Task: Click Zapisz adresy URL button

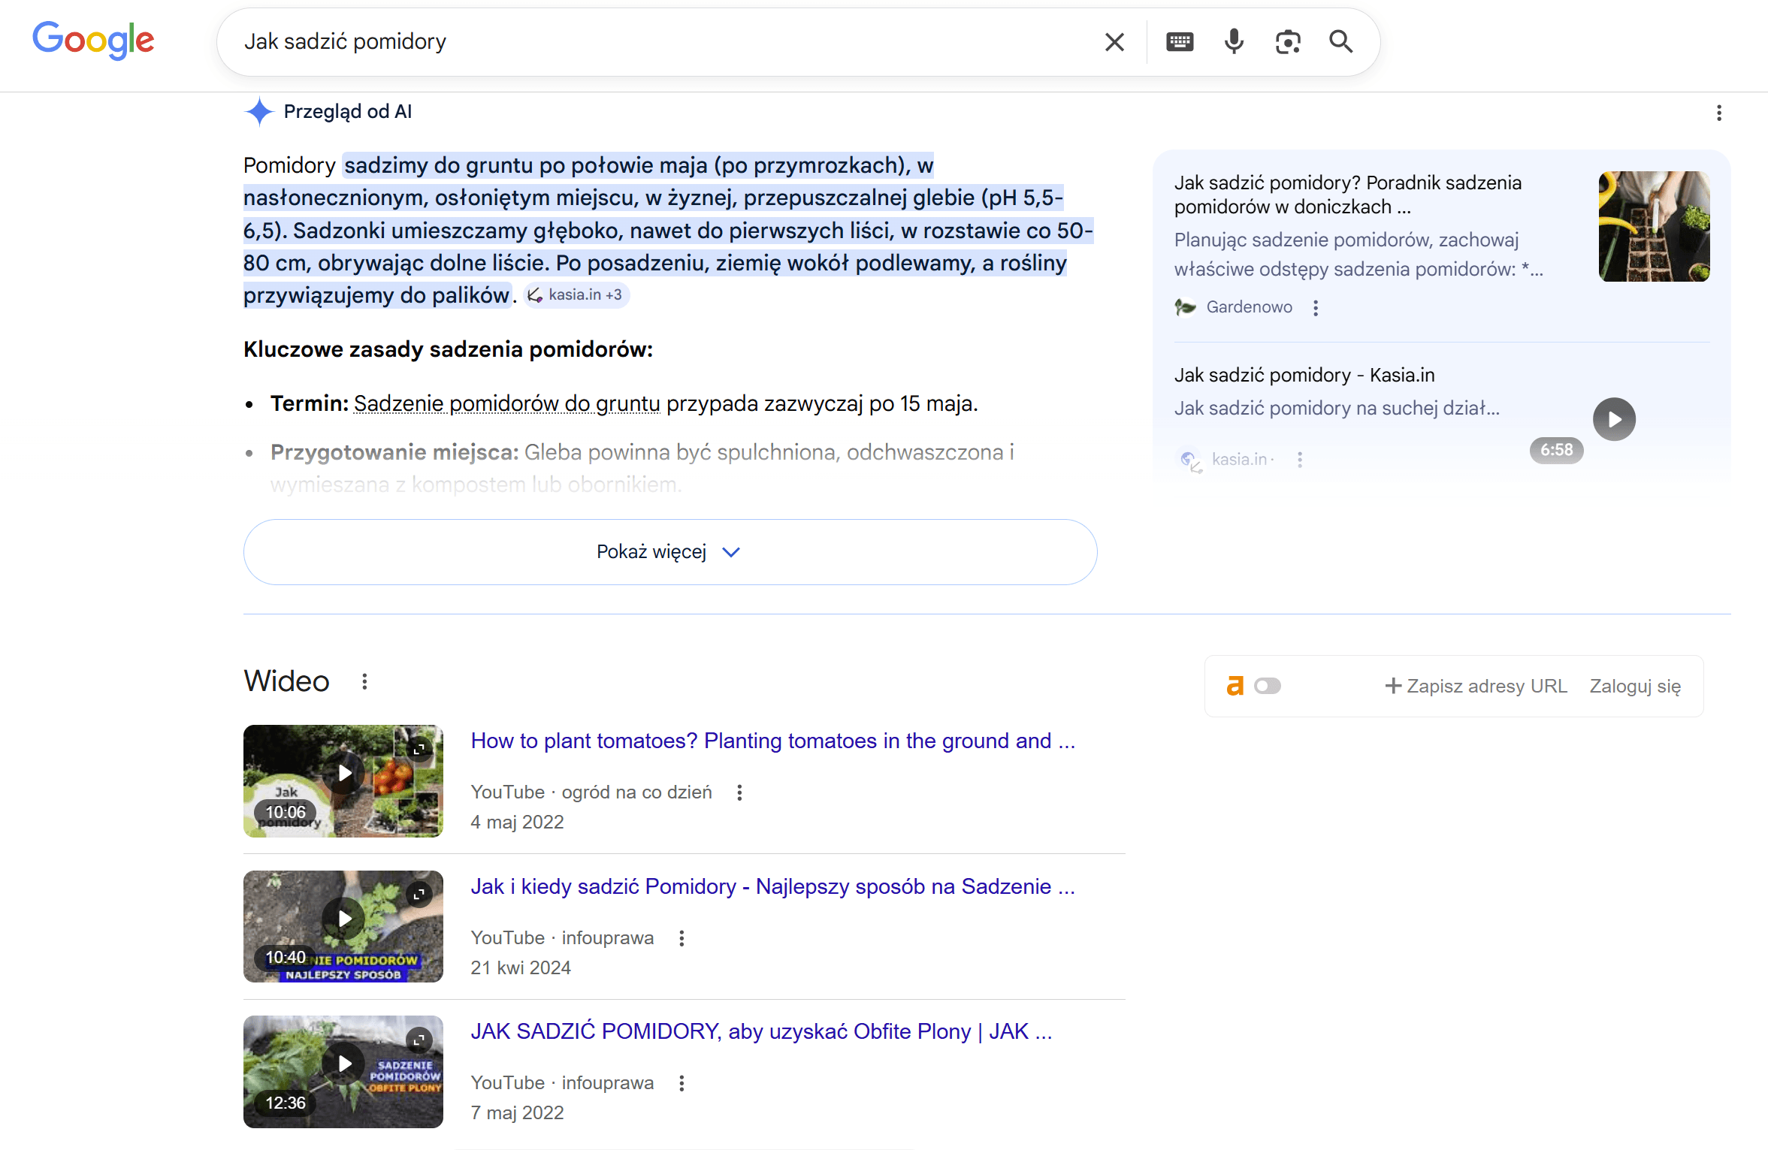Action: (1476, 686)
